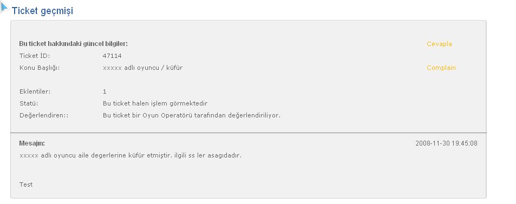Image resolution: width=516 pixels, height=204 pixels.
Task: Click the Ticket İD label
Action: click(35, 56)
